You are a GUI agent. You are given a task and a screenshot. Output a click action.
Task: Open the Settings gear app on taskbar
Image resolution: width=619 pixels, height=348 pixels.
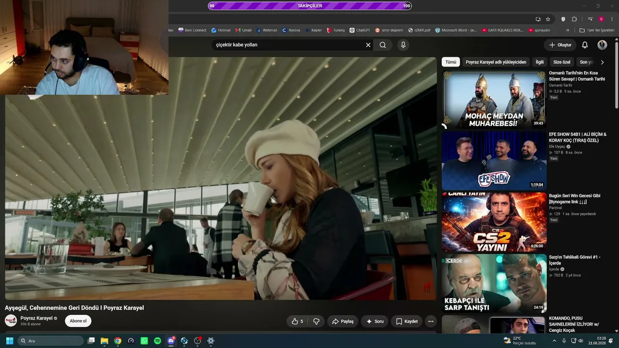tap(211, 341)
